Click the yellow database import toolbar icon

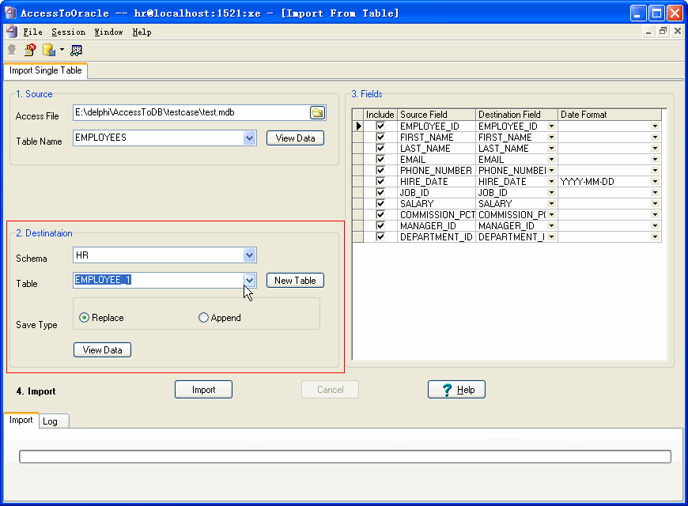[49, 50]
